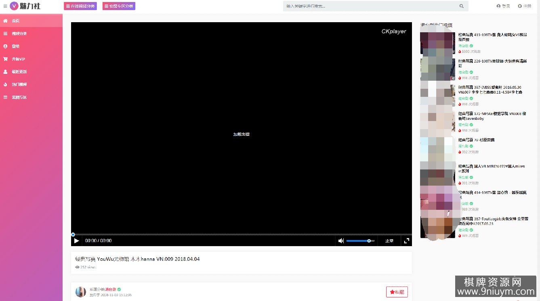
Task: Click the 252 views count
Action: 86,267
